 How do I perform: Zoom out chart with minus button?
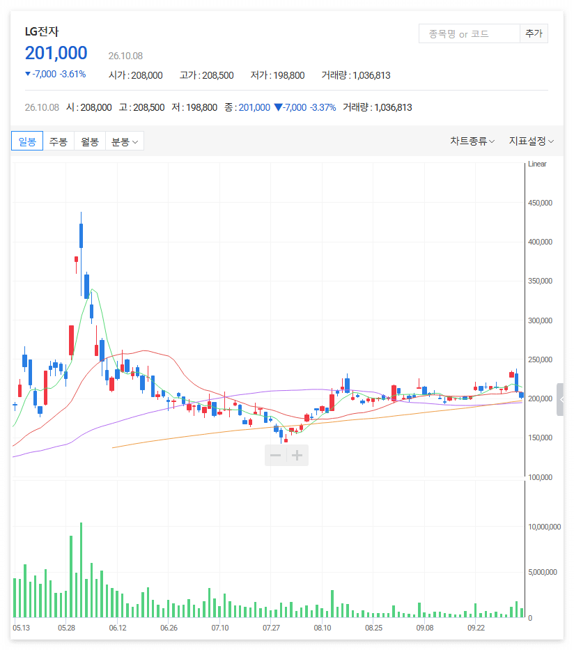click(x=276, y=455)
